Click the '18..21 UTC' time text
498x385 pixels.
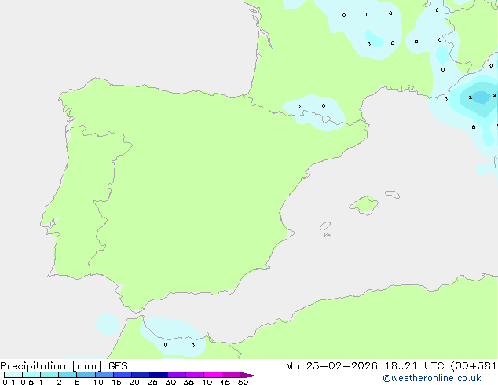click(x=415, y=366)
